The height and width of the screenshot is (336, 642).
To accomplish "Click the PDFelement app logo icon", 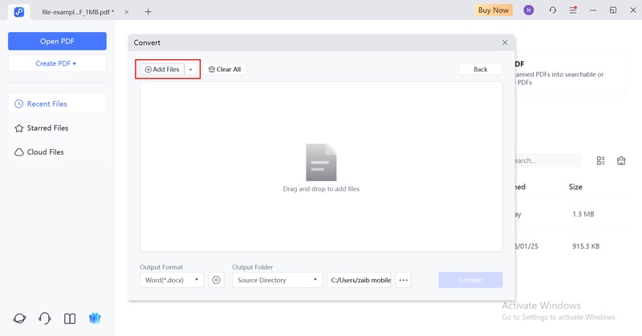I will coord(18,12).
